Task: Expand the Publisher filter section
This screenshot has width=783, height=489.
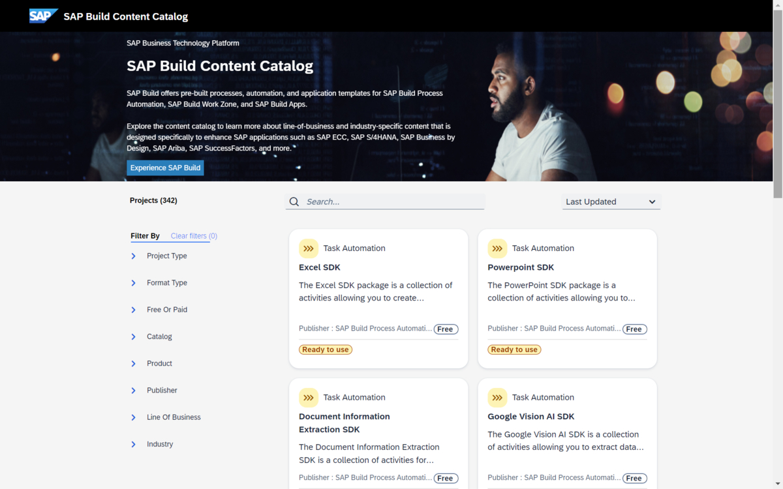Action: point(134,391)
